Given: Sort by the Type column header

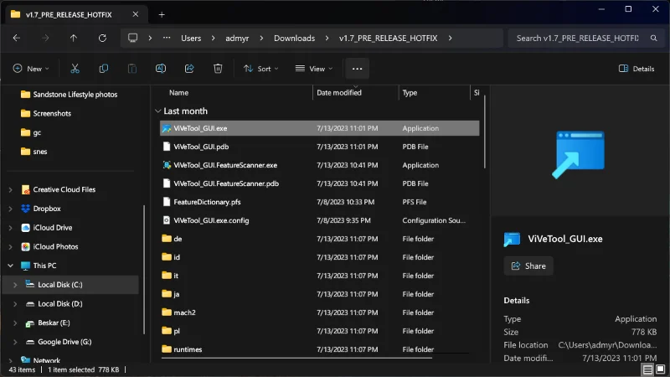Looking at the screenshot, I should 410,93.
